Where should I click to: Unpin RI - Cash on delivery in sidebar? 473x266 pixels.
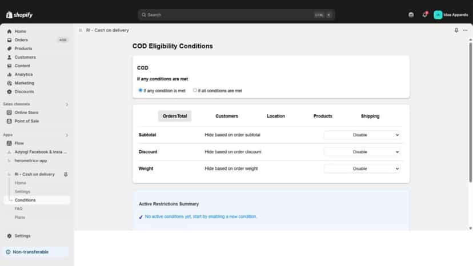pos(66,174)
